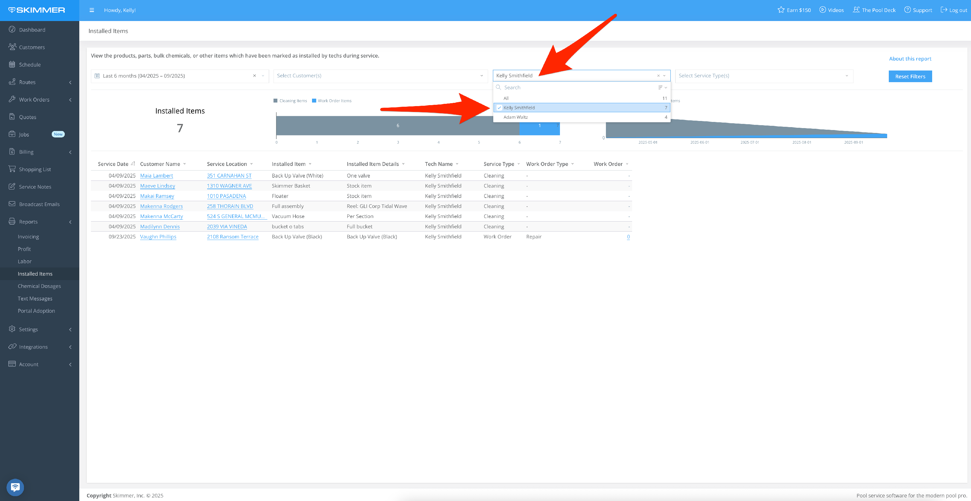Click the Log out icon
971x501 pixels.
pos(944,10)
